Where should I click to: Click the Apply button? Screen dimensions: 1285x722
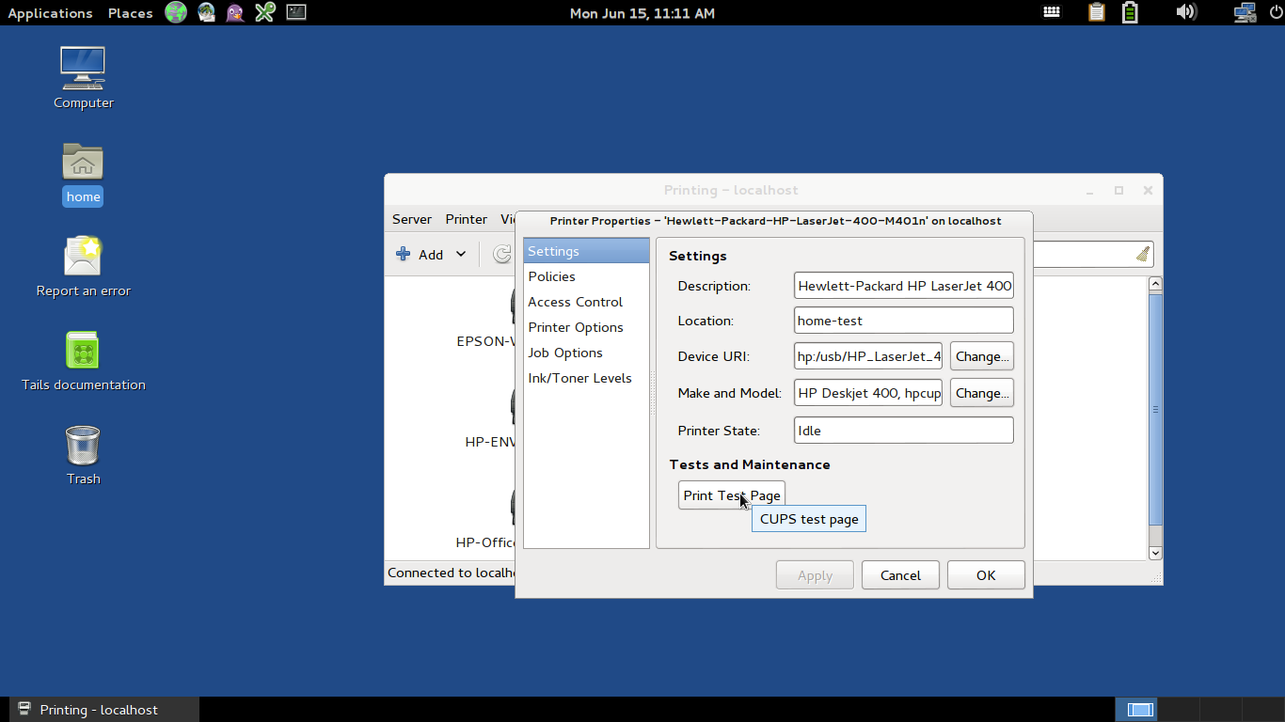pyautogui.click(x=815, y=575)
